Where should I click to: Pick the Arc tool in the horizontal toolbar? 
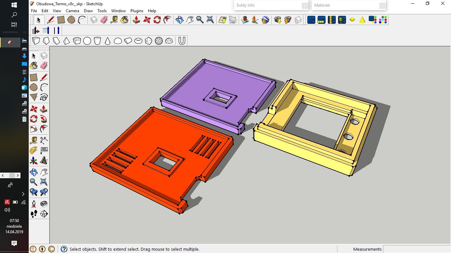click(x=81, y=20)
